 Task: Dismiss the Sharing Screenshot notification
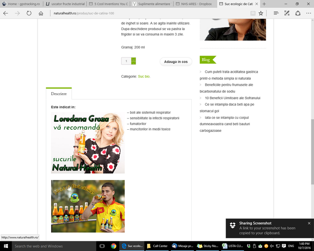click(309, 223)
